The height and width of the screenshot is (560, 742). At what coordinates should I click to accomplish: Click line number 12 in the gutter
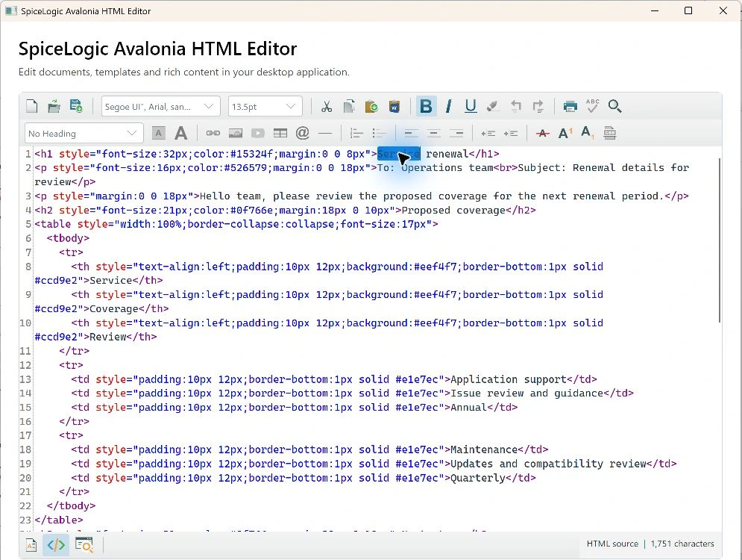coord(25,365)
